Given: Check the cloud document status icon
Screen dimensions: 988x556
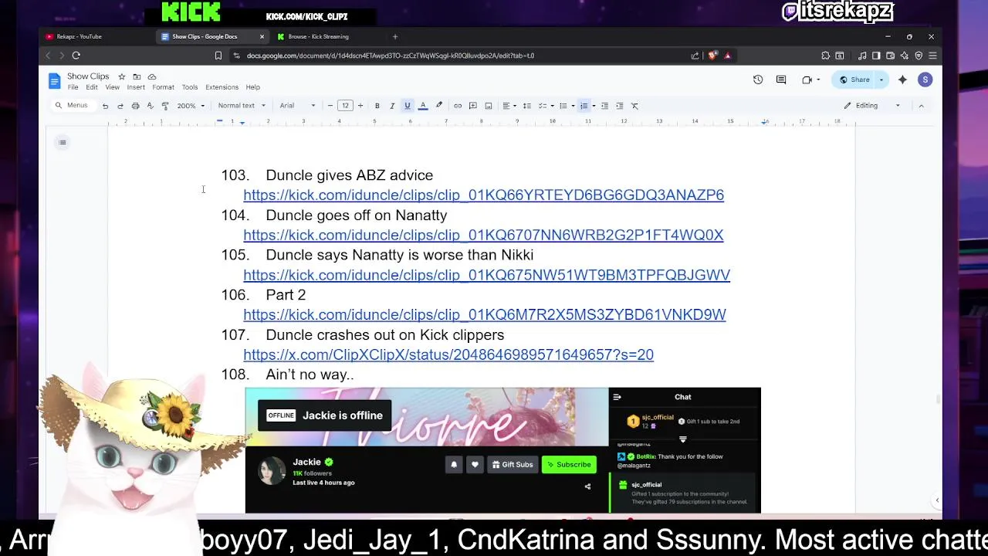Looking at the screenshot, I should click(152, 76).
